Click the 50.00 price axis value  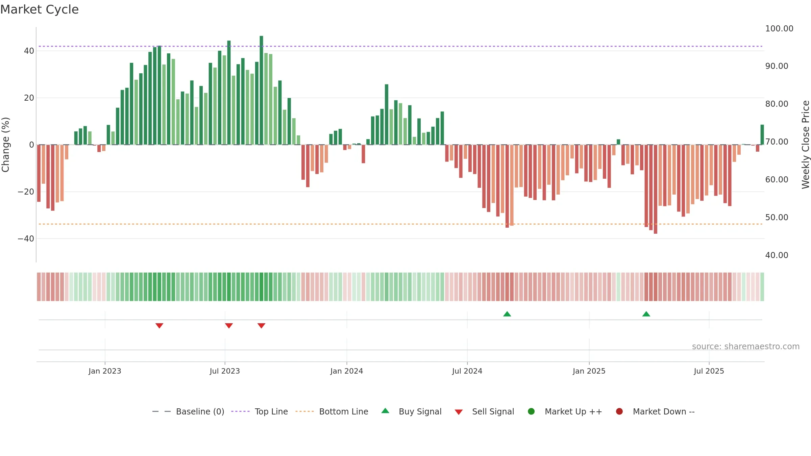pyautogui.click(x=777, y=217)
